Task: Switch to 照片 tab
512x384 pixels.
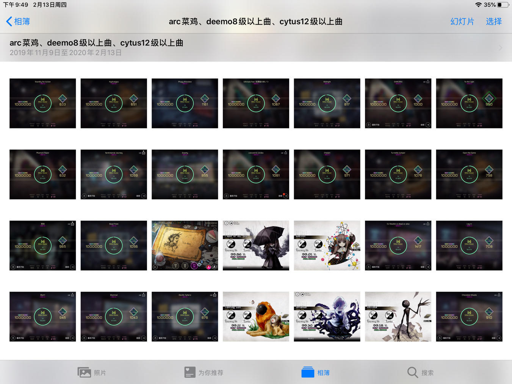Action: pyautogui.click(x=92, y=373)
